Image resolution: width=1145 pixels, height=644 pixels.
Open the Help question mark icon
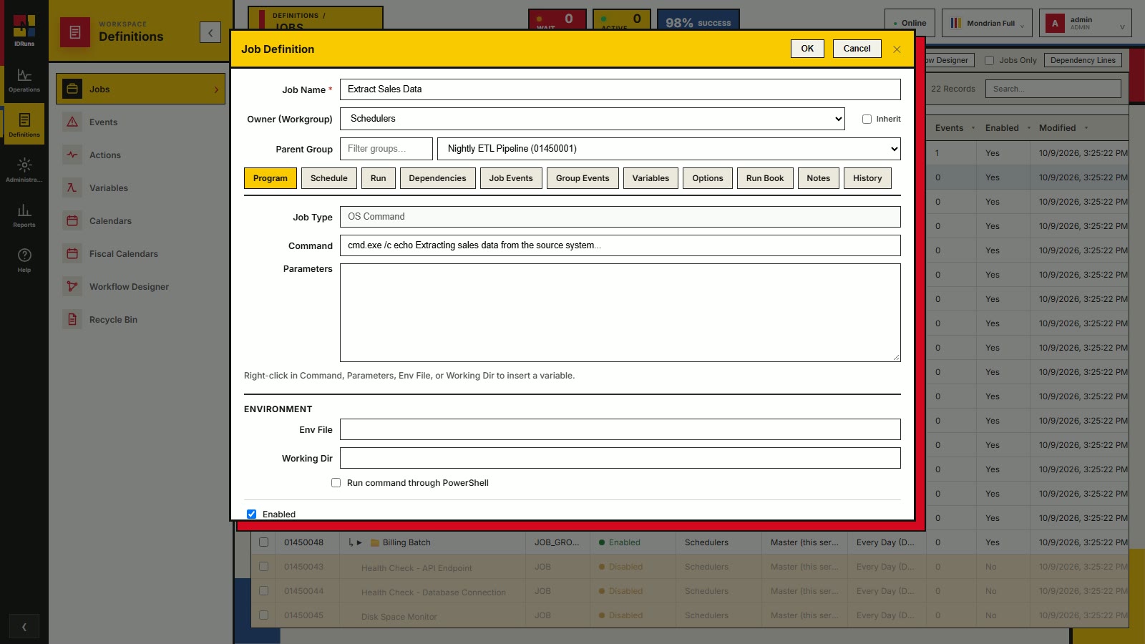pyautogui.click(x=24, y=255)
